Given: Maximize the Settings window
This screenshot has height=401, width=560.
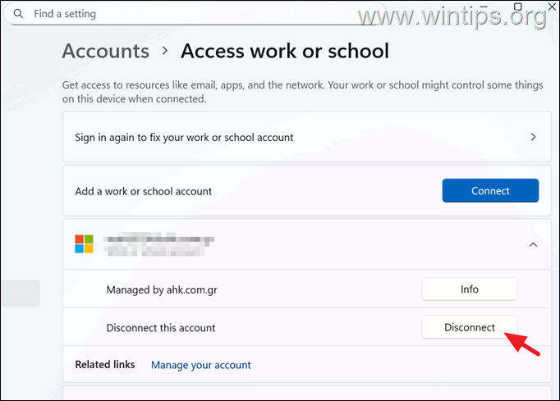Looking at the screenshot, I should (x=518, y=7).
